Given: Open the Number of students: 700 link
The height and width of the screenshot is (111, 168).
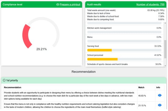Looking at the screenshot, I should [150, 5].
